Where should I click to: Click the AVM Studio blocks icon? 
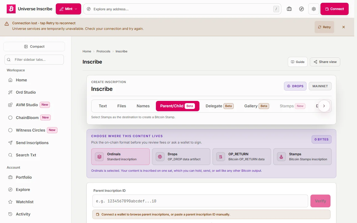click(x=10, y=105)
